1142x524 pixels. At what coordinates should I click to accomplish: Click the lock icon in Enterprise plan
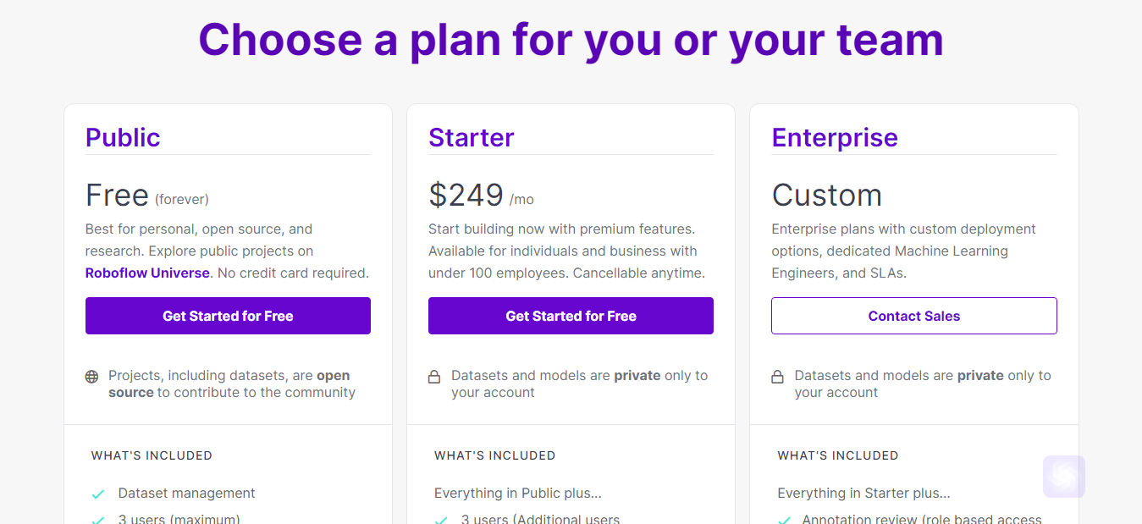[x=777, y=377]
